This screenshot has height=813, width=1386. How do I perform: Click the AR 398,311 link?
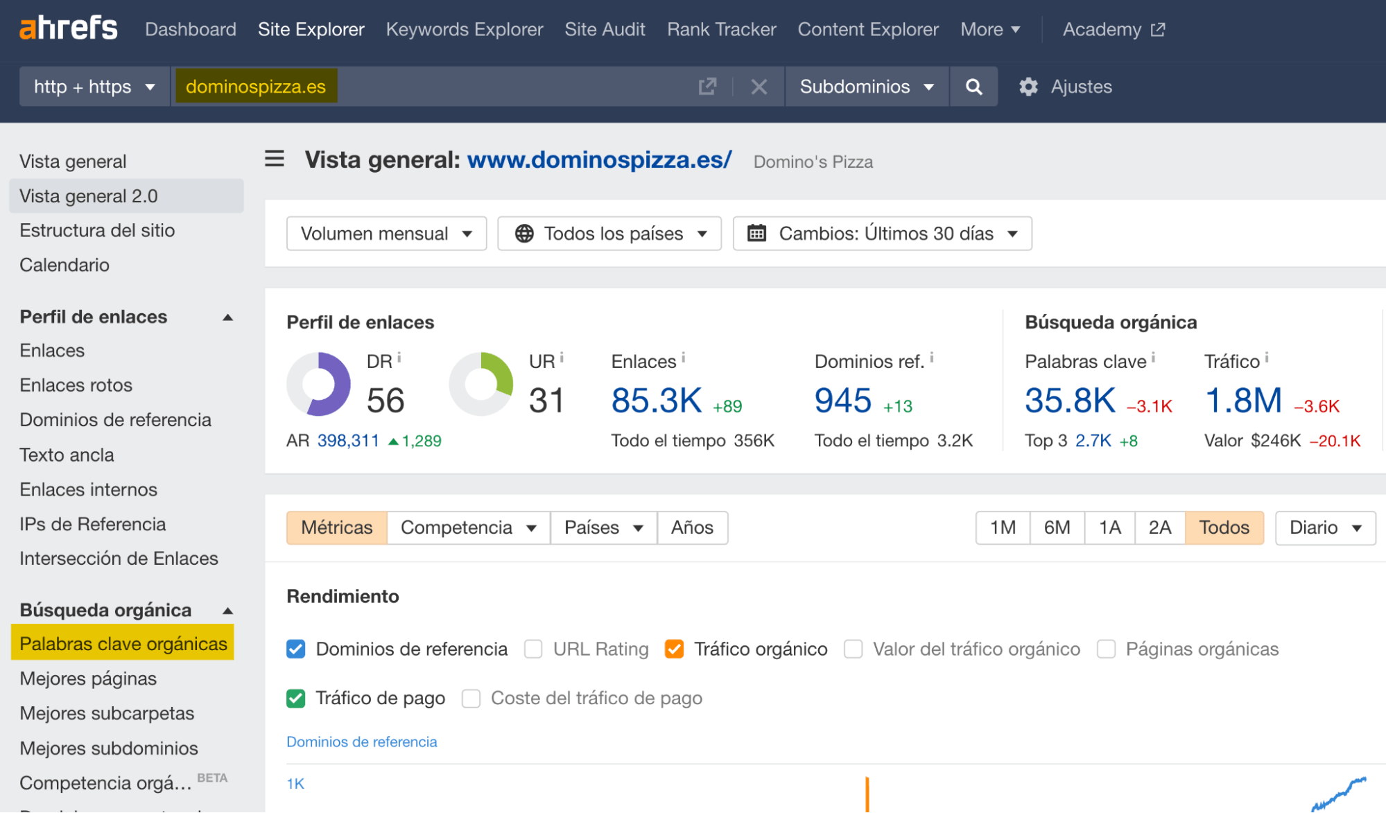[x=347, y=440]
